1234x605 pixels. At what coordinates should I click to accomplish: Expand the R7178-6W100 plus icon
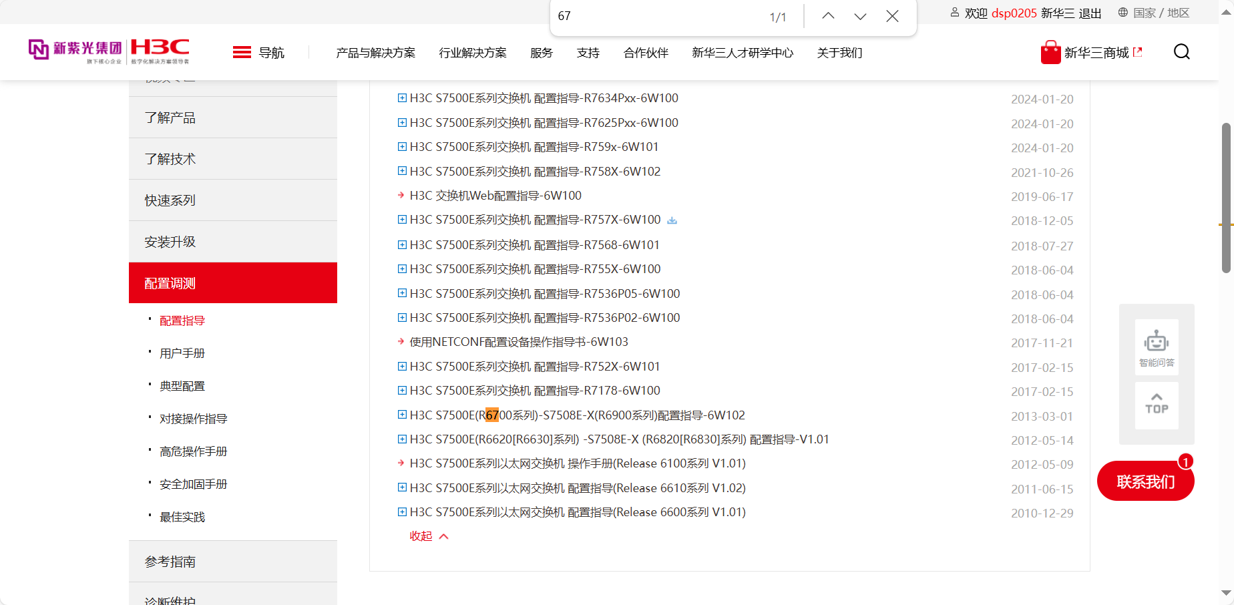pyautogui.click(x=402, y=391)
